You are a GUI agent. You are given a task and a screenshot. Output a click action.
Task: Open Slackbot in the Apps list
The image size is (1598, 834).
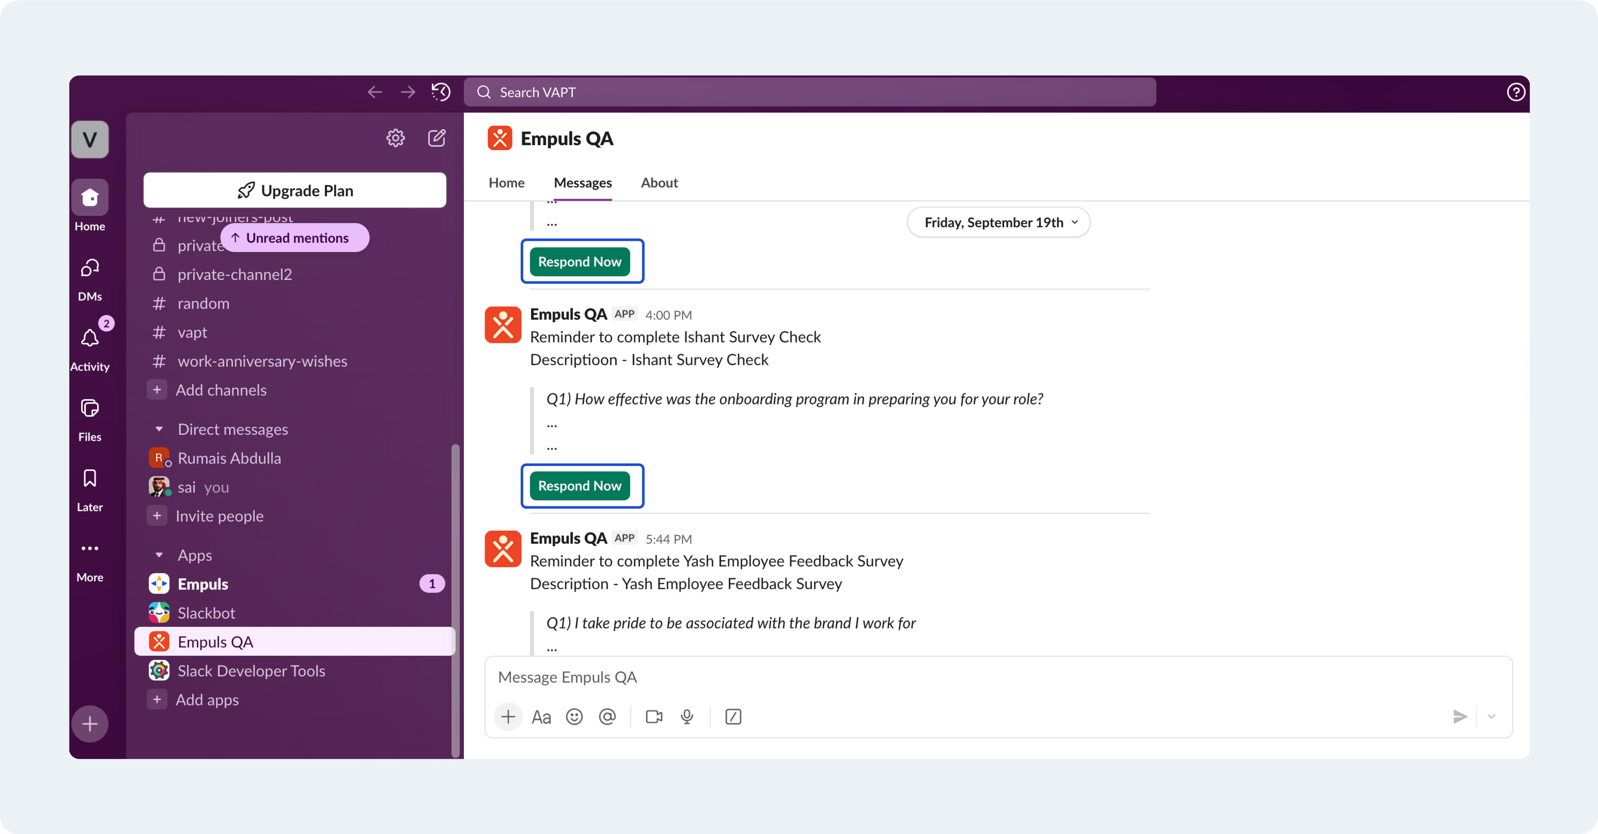295,613
